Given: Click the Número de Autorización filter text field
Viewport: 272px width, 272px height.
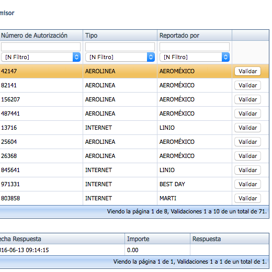Looking at the screenshot, I should (41, 47).
